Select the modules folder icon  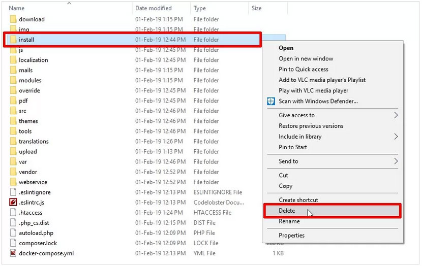13,80
